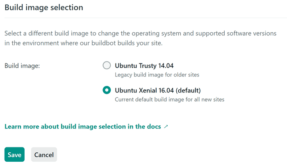Select the Ubuntu Xenial 16.04 radio button

pyautogui.click(x=107, y=90)
